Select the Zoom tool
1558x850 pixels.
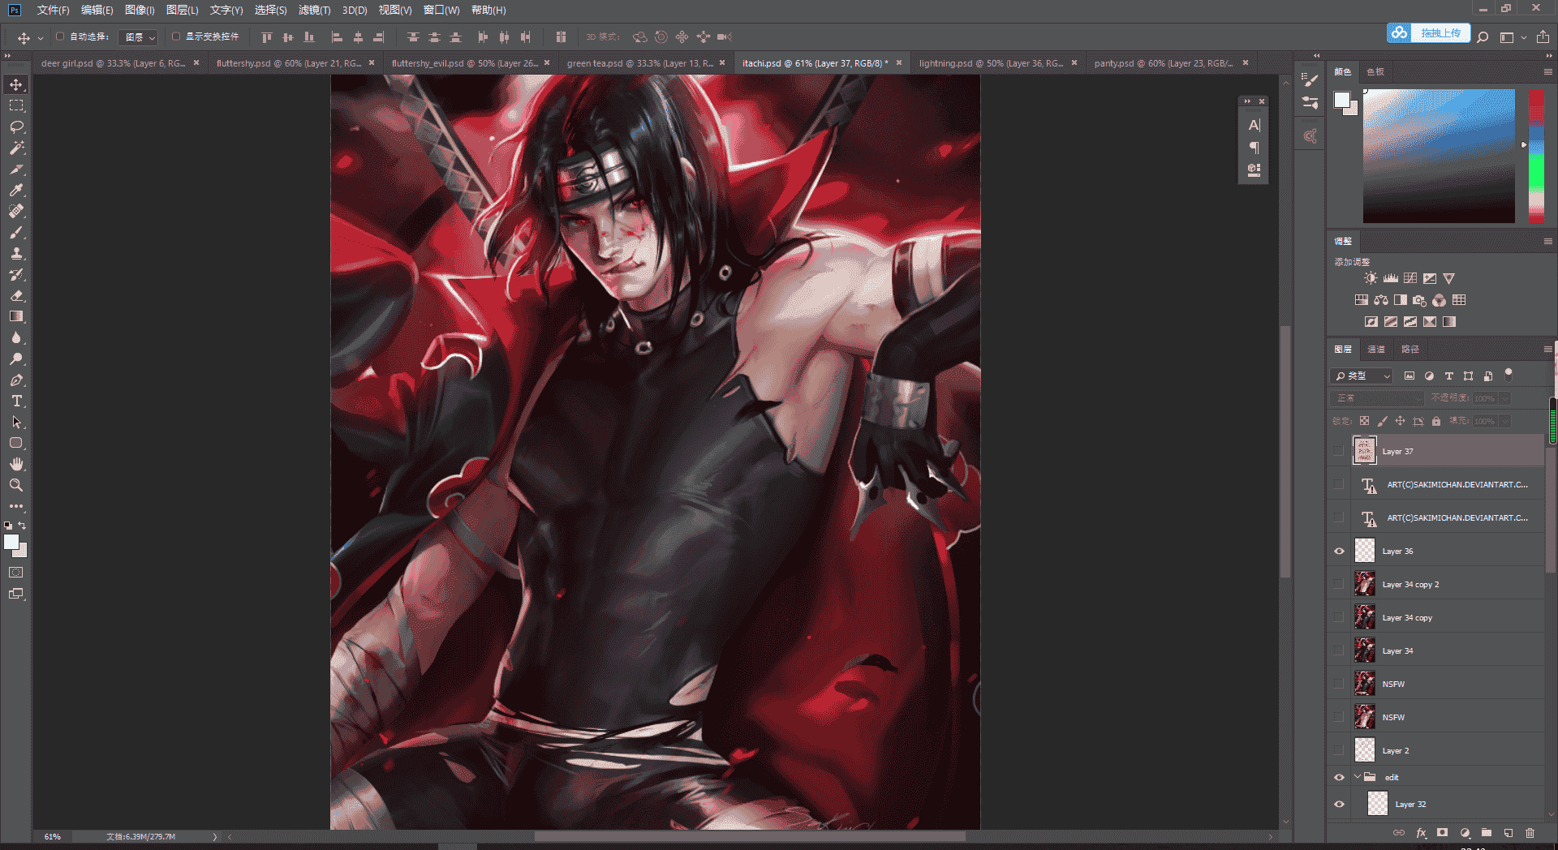pyautogui.click(x=16, y=485)
